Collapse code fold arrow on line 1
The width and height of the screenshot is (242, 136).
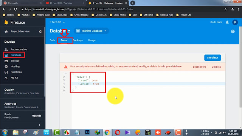[x=66, y=74]
